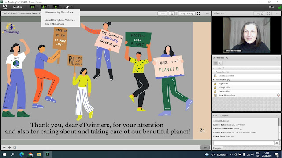Image resolution: width=282 pixels, height=158 pixels.
Task: Open the speaker dropdown arrow
Action: 37,7
